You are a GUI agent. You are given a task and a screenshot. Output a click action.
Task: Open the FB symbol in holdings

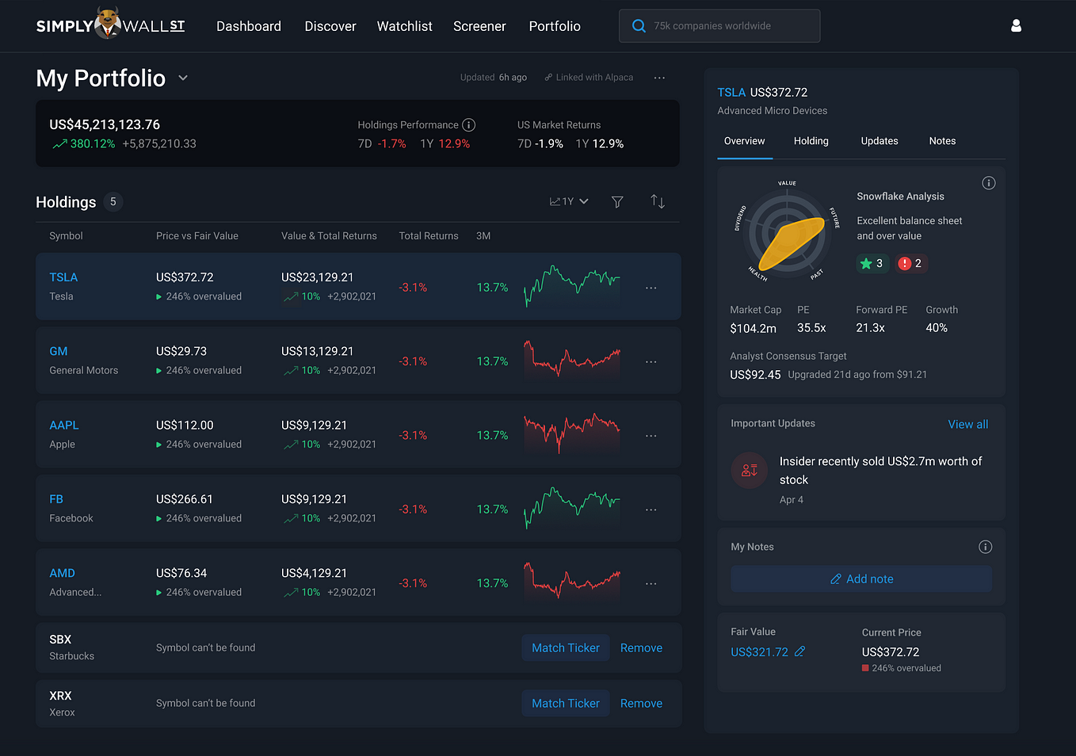56,499
